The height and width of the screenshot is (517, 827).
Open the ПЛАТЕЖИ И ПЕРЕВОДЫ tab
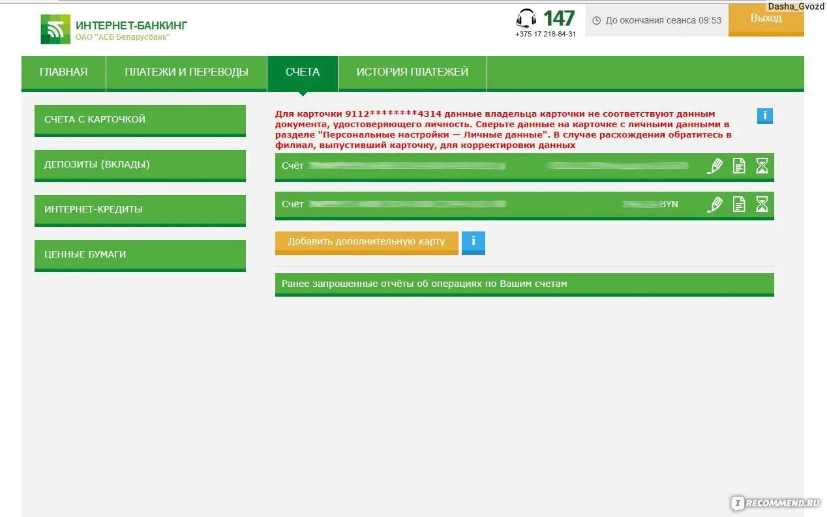tap(187, 72)
